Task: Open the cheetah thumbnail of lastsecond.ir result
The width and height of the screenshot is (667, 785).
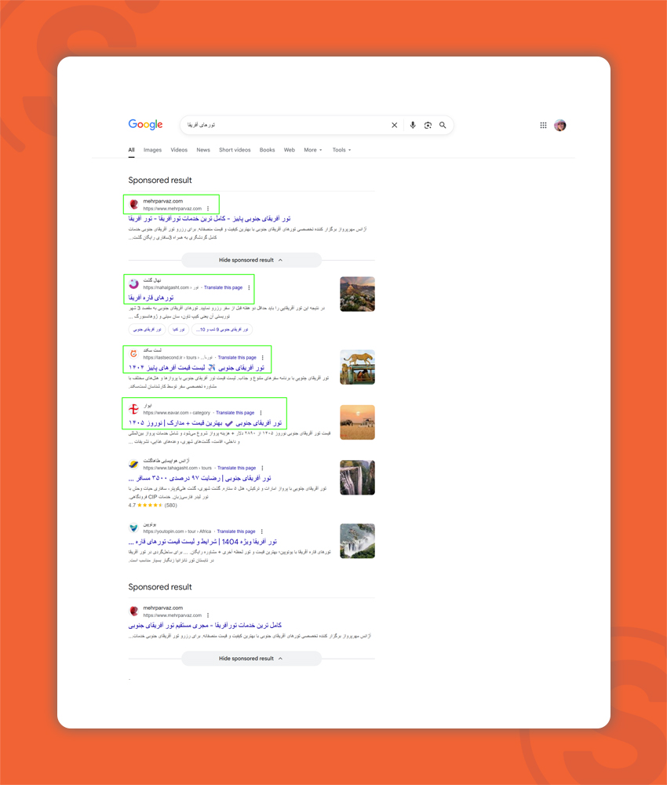Action: tap(357, 367)
